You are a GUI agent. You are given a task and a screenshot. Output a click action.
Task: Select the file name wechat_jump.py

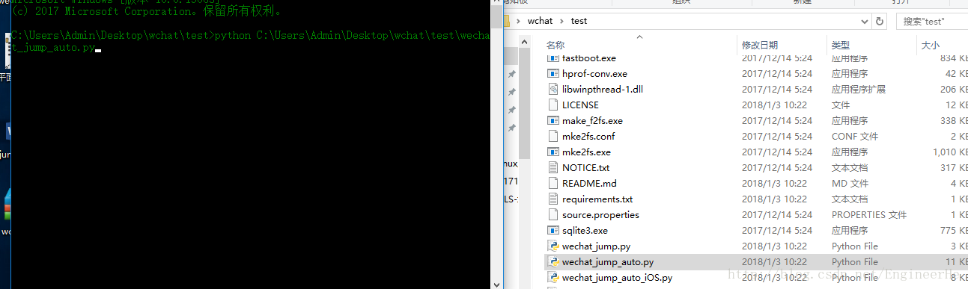coord(596,246)
